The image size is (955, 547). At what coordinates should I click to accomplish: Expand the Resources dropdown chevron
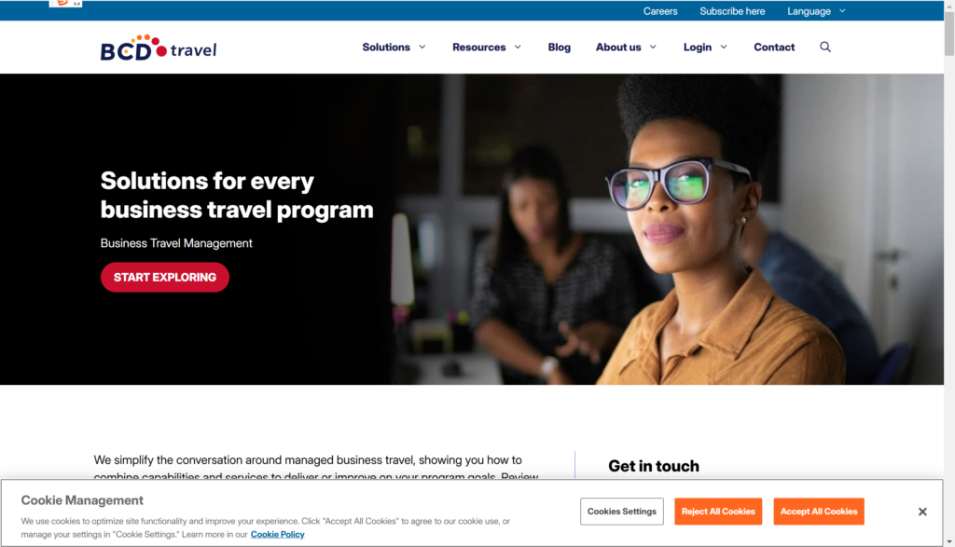(518, 47)
